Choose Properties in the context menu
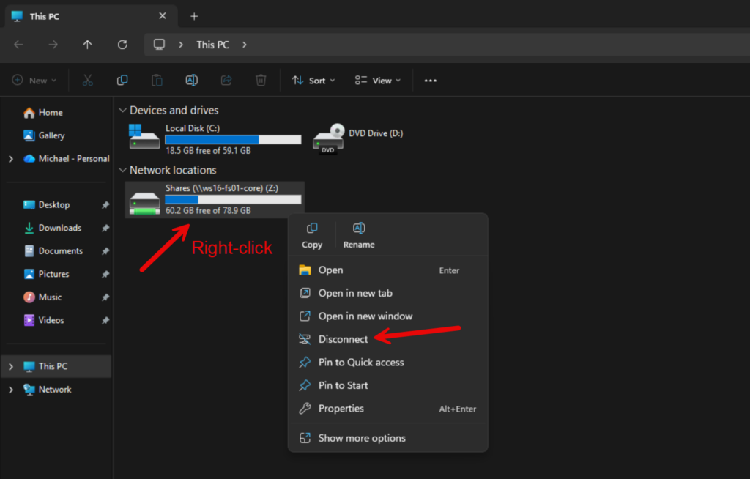Screen dimensions: 750x479 [x=341, y=409]
